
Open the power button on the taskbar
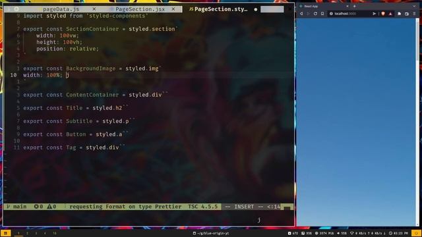(416, 233)
